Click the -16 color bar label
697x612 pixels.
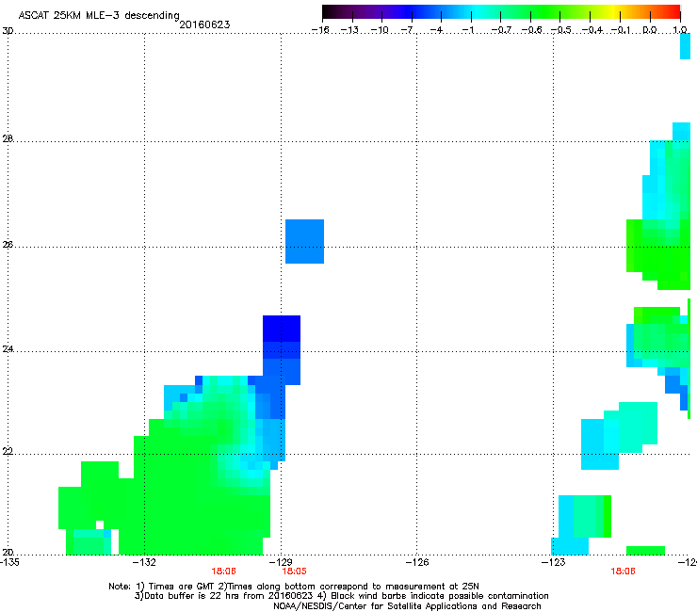coord(320,30)
